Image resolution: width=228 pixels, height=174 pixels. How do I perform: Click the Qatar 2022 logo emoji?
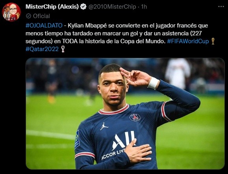coord(63,49)
